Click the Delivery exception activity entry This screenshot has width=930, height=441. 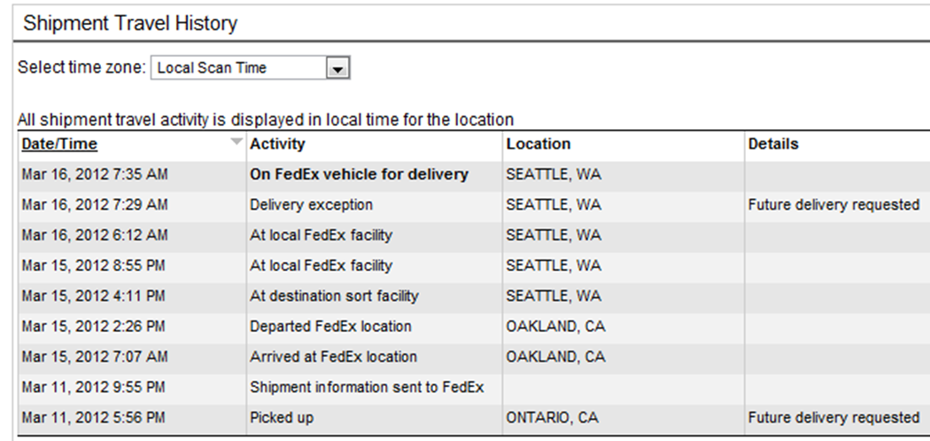coord(311,205)
